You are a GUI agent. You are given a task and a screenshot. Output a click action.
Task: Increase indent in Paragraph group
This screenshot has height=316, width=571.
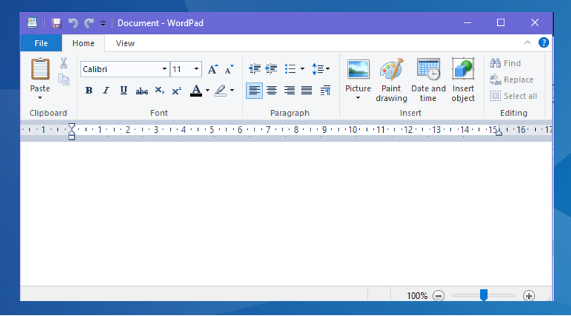pyautogui.click(x=271, y=69)
